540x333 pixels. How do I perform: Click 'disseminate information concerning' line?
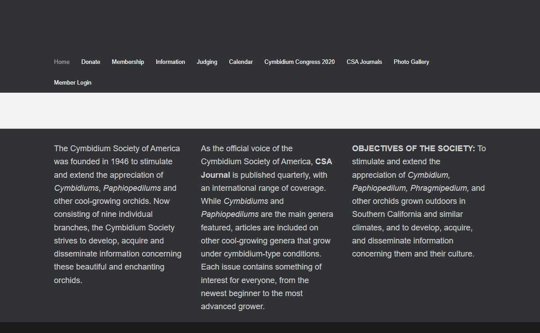(x=117, y=254)
